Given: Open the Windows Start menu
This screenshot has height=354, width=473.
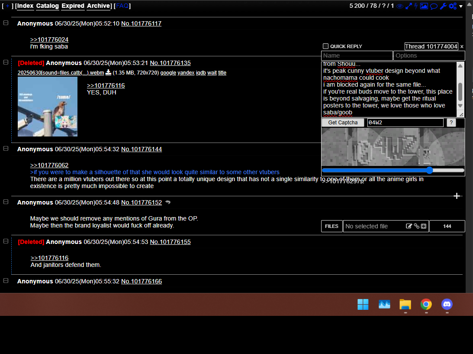Looking at the screenshot, I should [x=363, y=305].
